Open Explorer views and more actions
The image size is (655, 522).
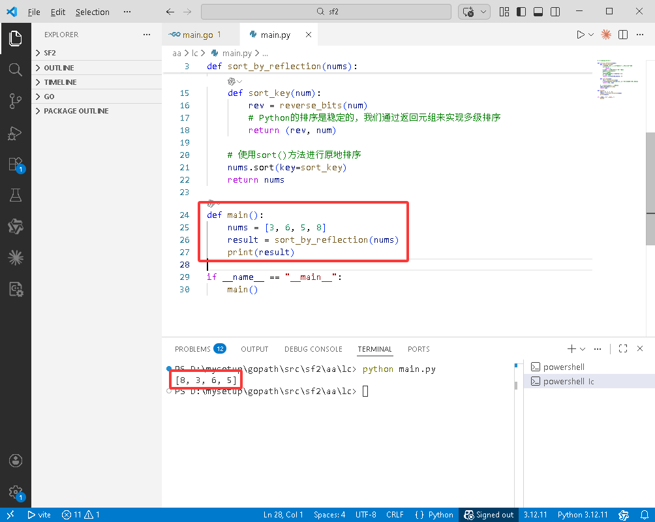(147, 35)
